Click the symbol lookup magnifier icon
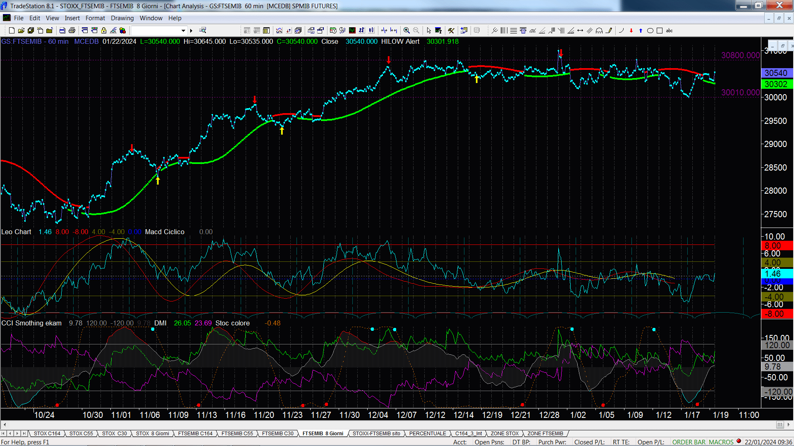 coord(203,31)
